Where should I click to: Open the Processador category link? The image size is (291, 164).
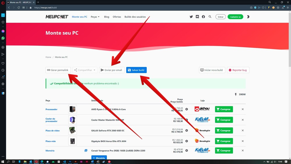pyautogui.click(x=52, y=110)
